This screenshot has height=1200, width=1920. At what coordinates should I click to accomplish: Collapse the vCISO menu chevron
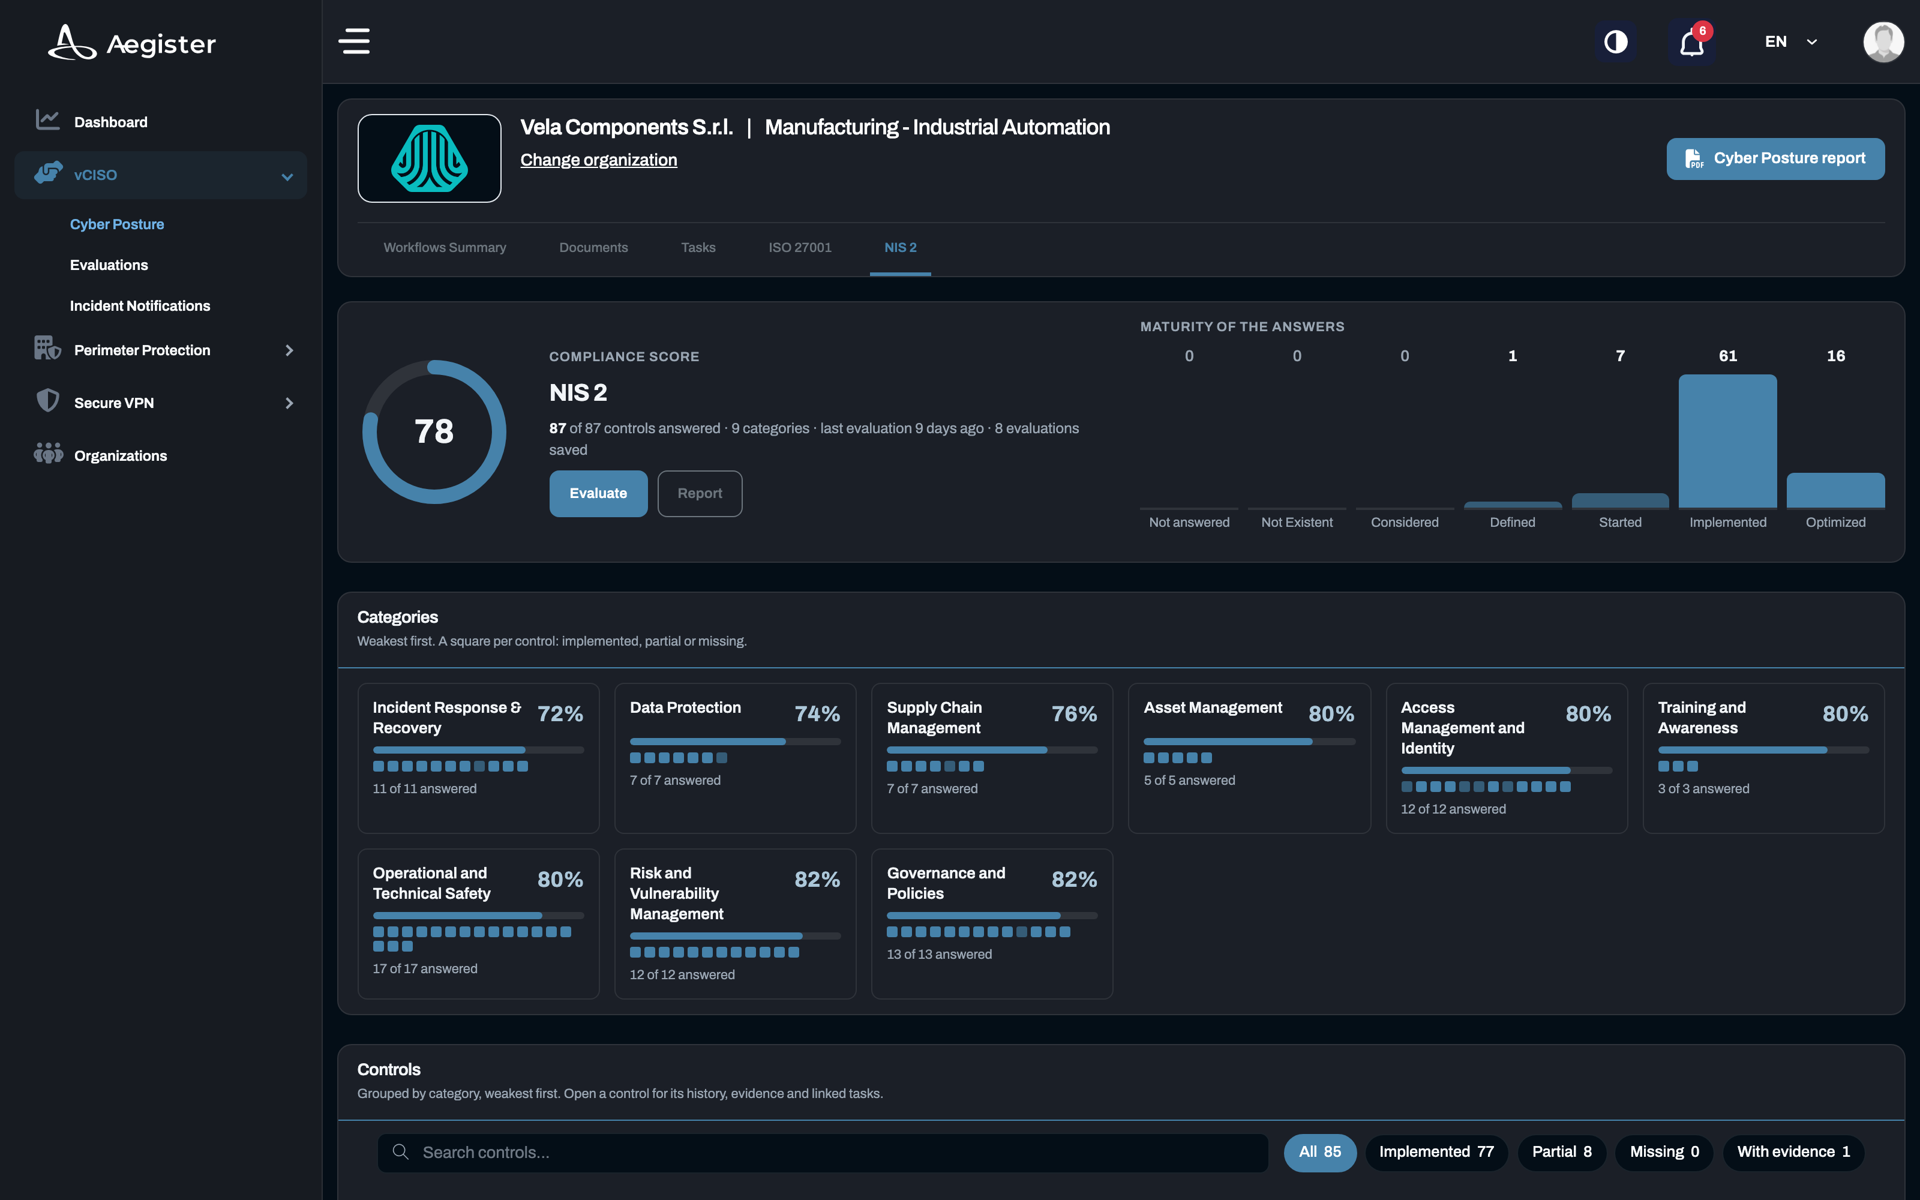(x=287, y=176)
